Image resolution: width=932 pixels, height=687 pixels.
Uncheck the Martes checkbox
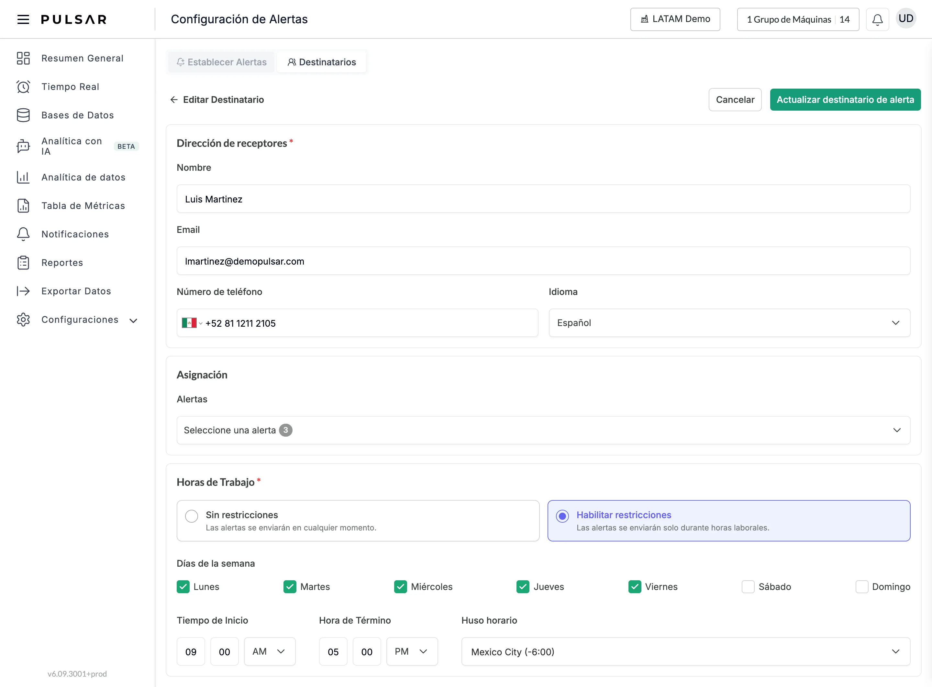(290, 587)
